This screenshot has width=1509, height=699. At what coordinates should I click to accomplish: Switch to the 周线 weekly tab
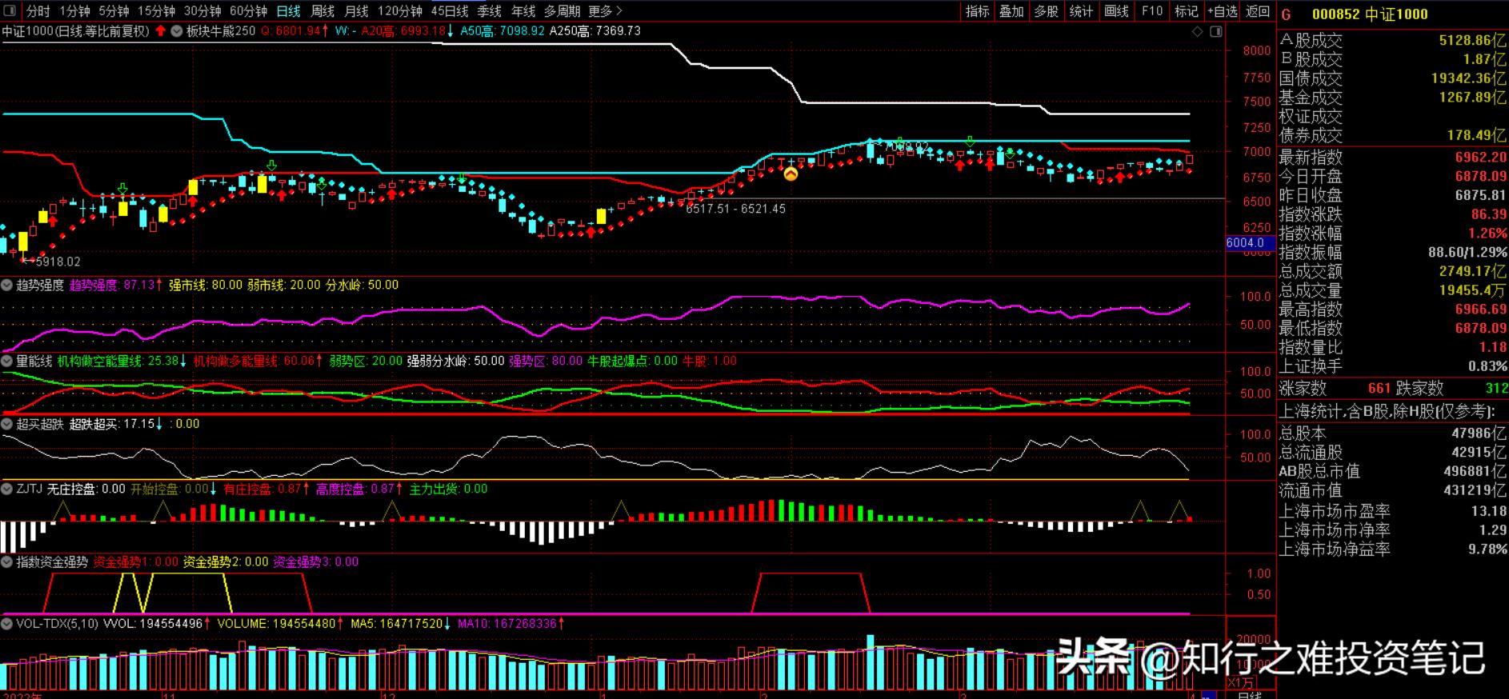pyautogui.click(x=322, y=11)
